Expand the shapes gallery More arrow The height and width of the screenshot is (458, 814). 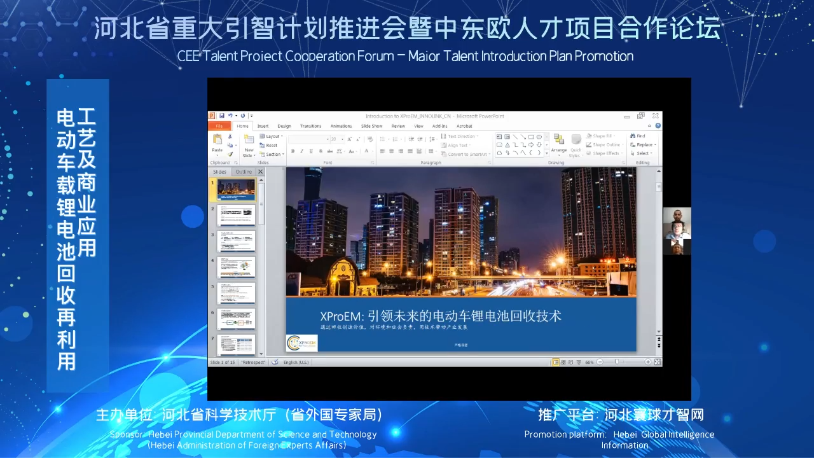click(547, 153)
